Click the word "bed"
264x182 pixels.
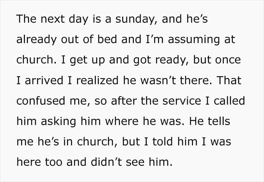coord(107,39)
